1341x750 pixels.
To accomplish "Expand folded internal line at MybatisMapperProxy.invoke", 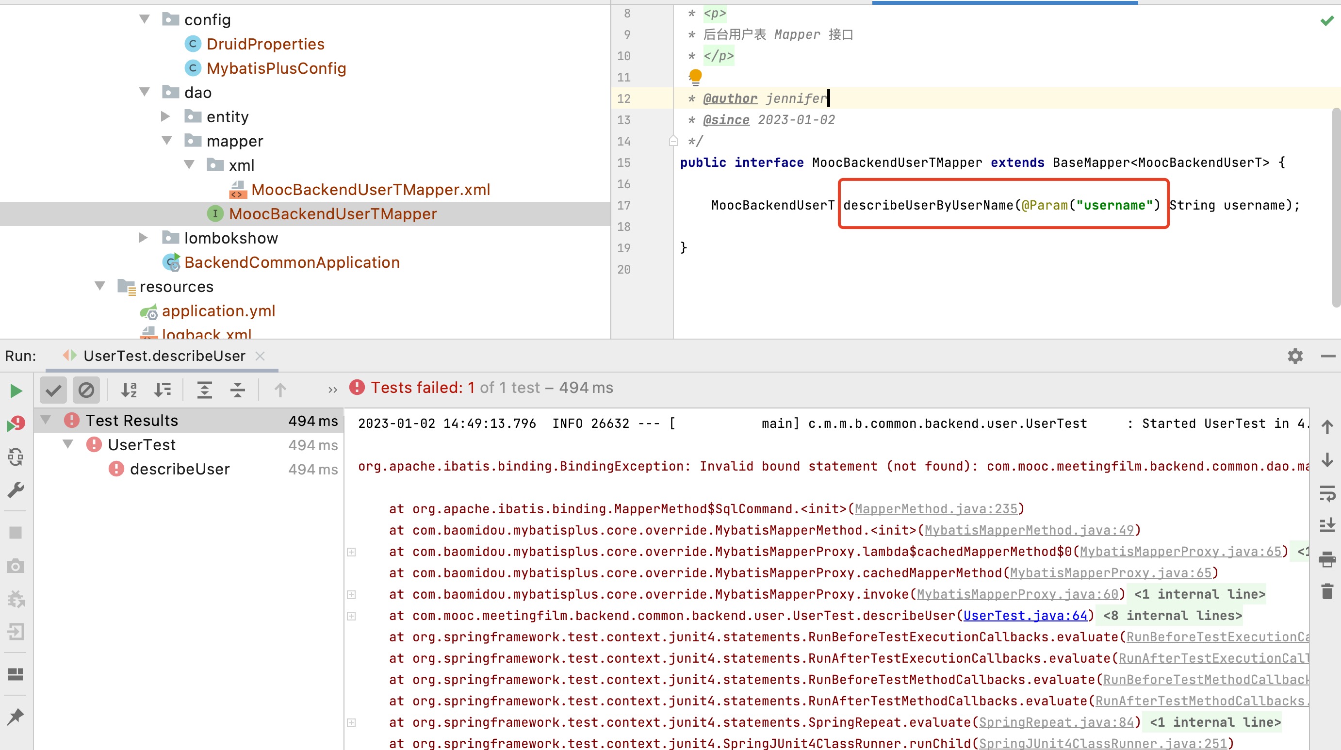I will [351, 594].
